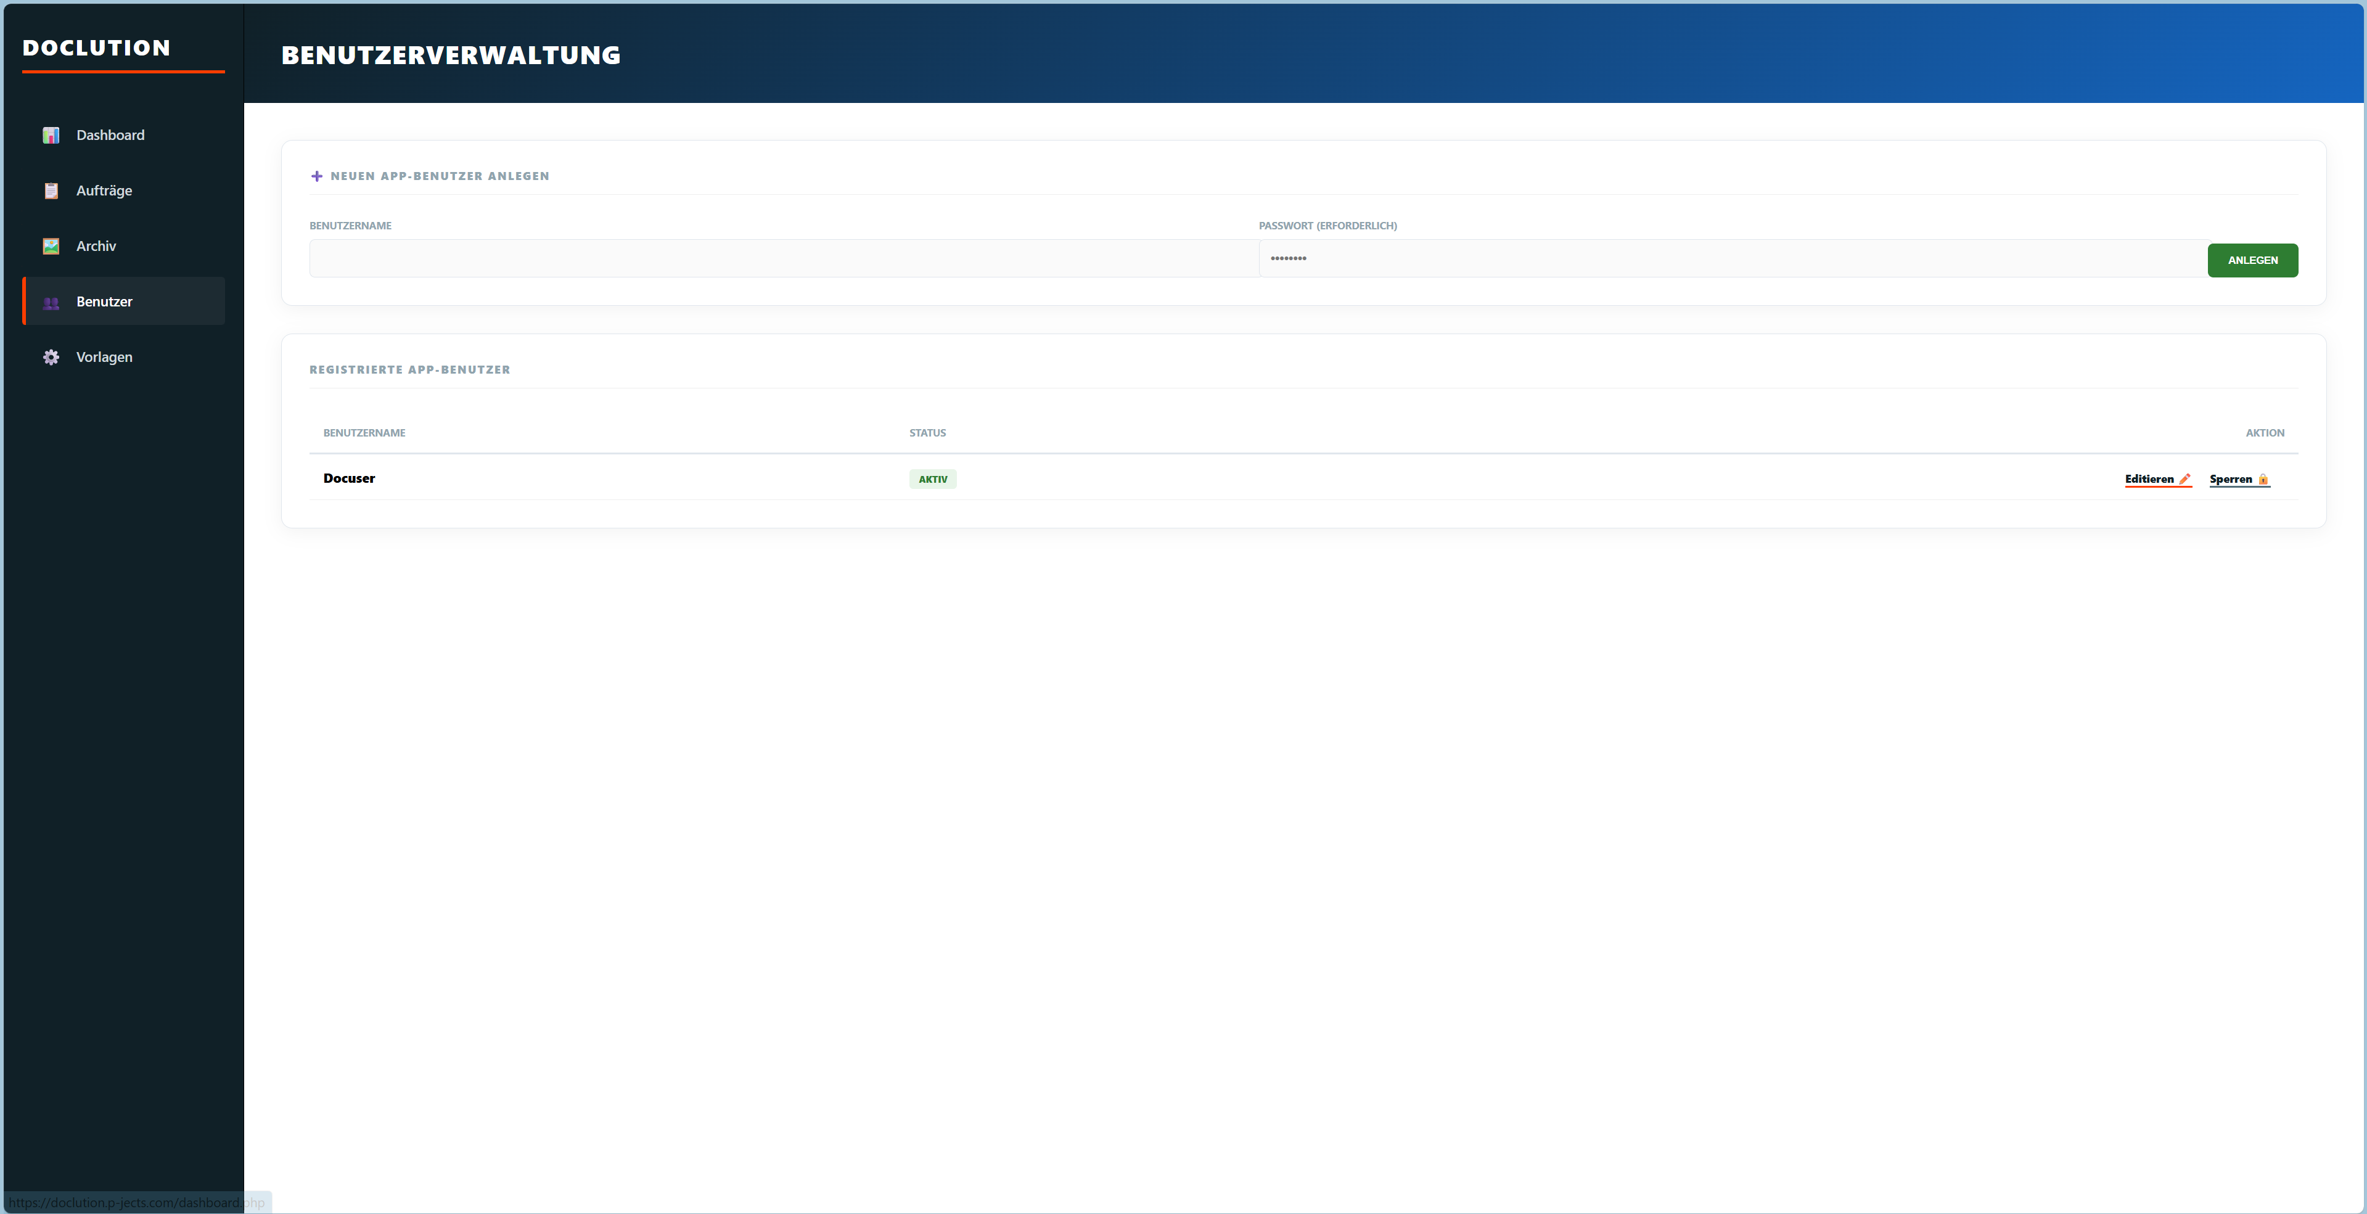2367x1214 pixels.
Task: Select the Vorlagen menu entry
Action: [104, 358]
